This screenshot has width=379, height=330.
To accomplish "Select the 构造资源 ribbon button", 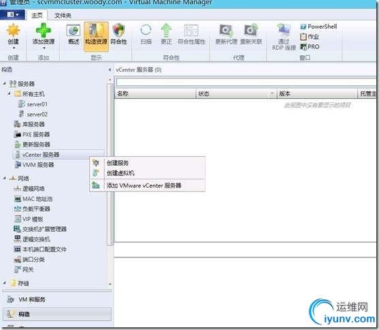I will click(x=96, y=36).
